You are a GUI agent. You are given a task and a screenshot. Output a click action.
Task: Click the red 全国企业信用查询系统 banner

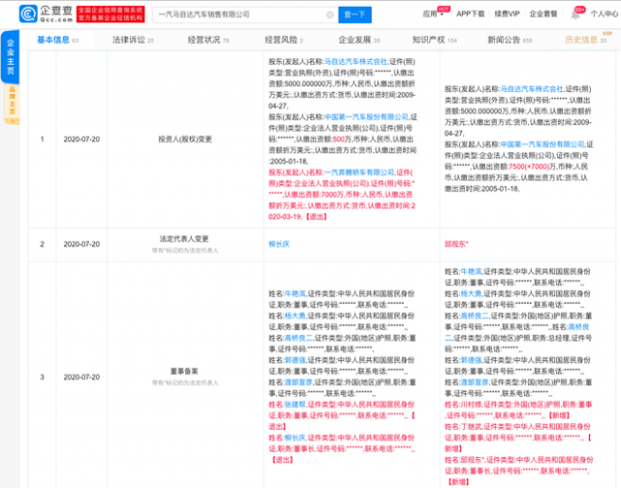111,14
